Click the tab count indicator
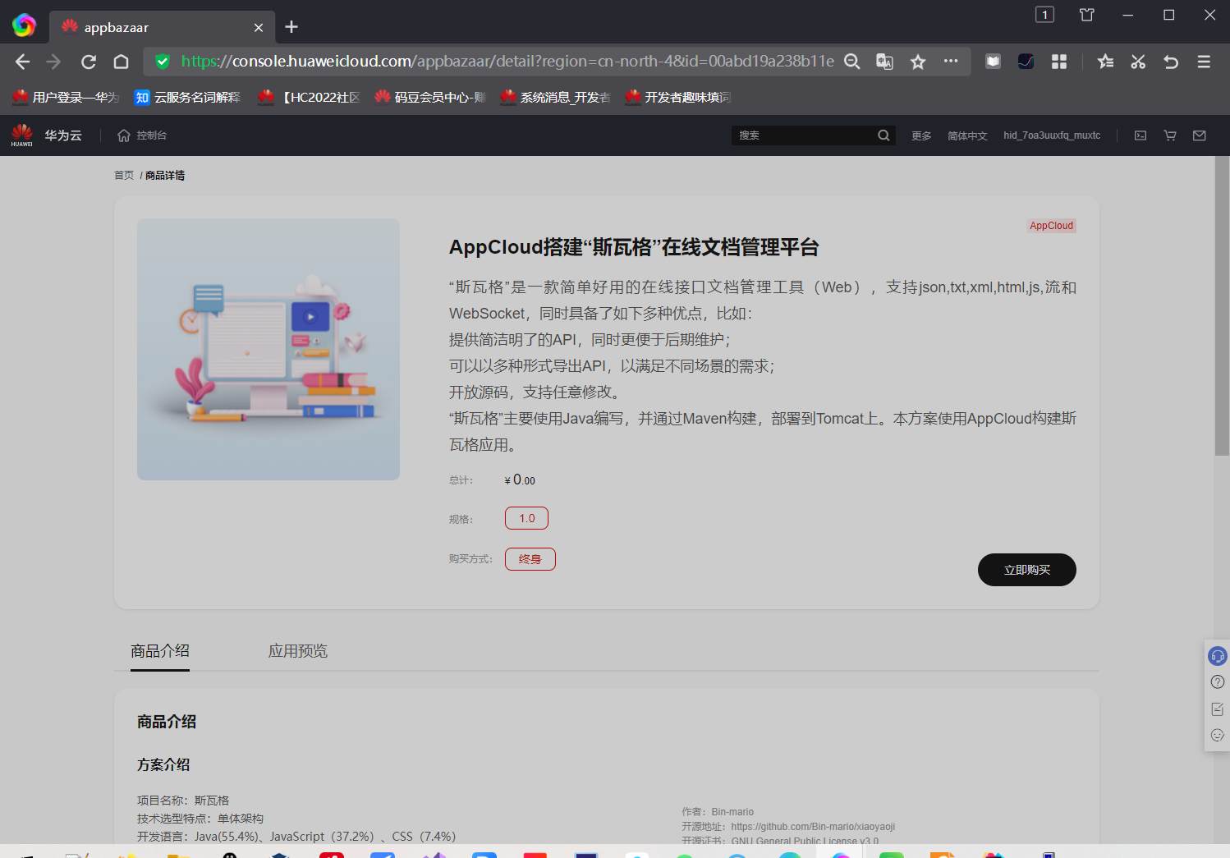Viewport: 1230px width, 858px height. (1044, 15)
